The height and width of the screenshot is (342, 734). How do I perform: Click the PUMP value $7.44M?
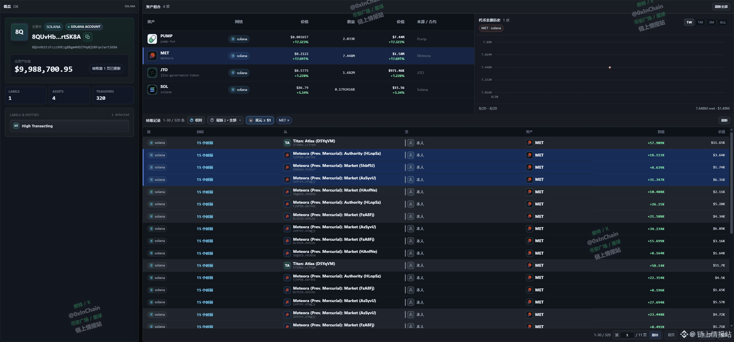click(398, 37)
